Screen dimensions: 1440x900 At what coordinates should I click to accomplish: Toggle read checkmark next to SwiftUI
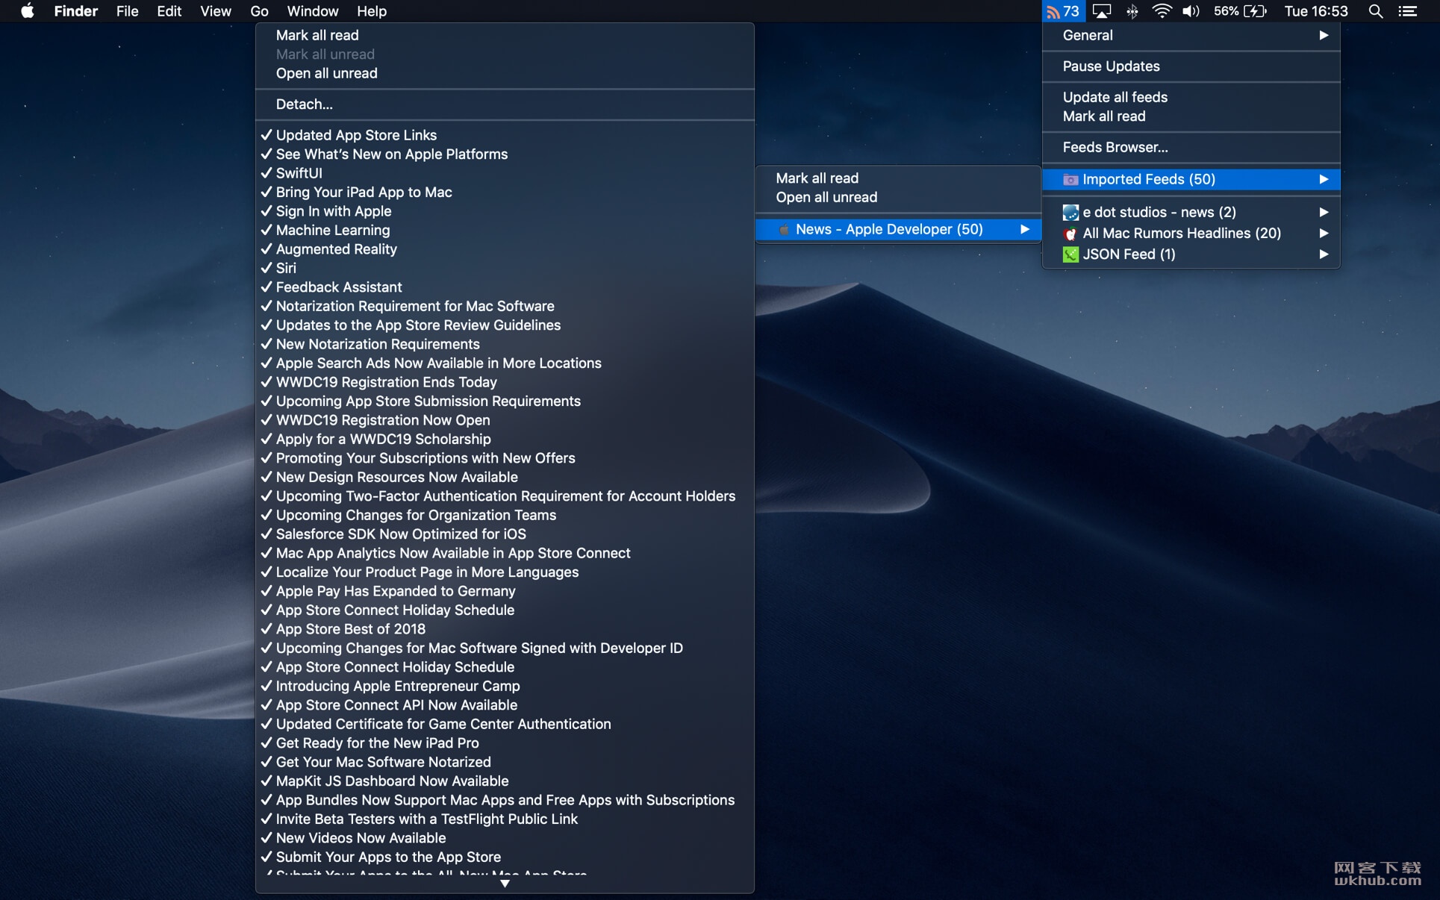click(x=267, y=173)
